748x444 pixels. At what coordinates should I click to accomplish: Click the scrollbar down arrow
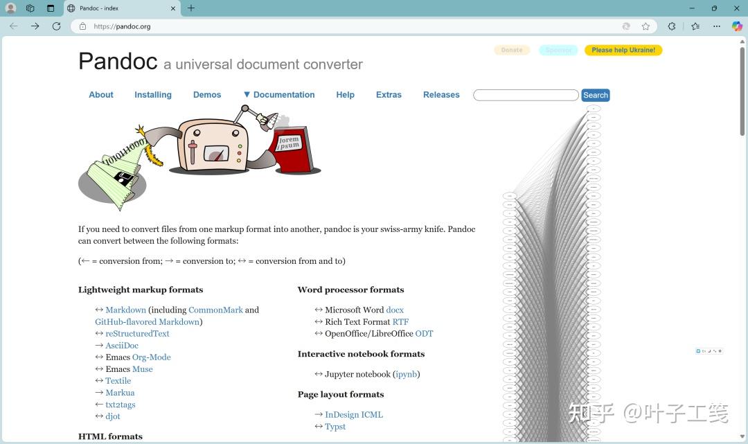coord(742,436)
